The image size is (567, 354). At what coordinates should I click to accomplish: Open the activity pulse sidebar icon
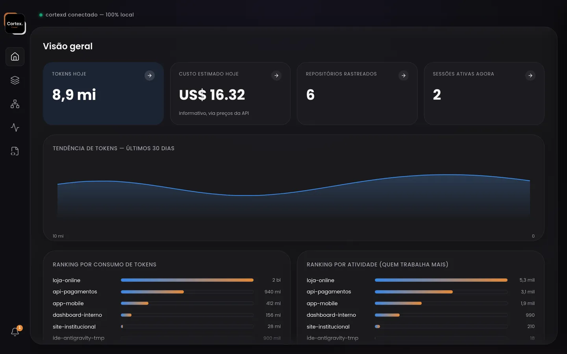[15, 127]
